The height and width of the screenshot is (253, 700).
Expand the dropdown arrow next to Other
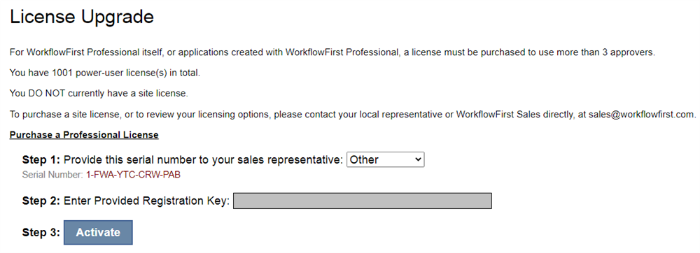(x=417, y=159)
